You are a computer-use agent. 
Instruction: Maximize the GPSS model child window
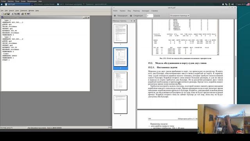[x=86, y=18]
